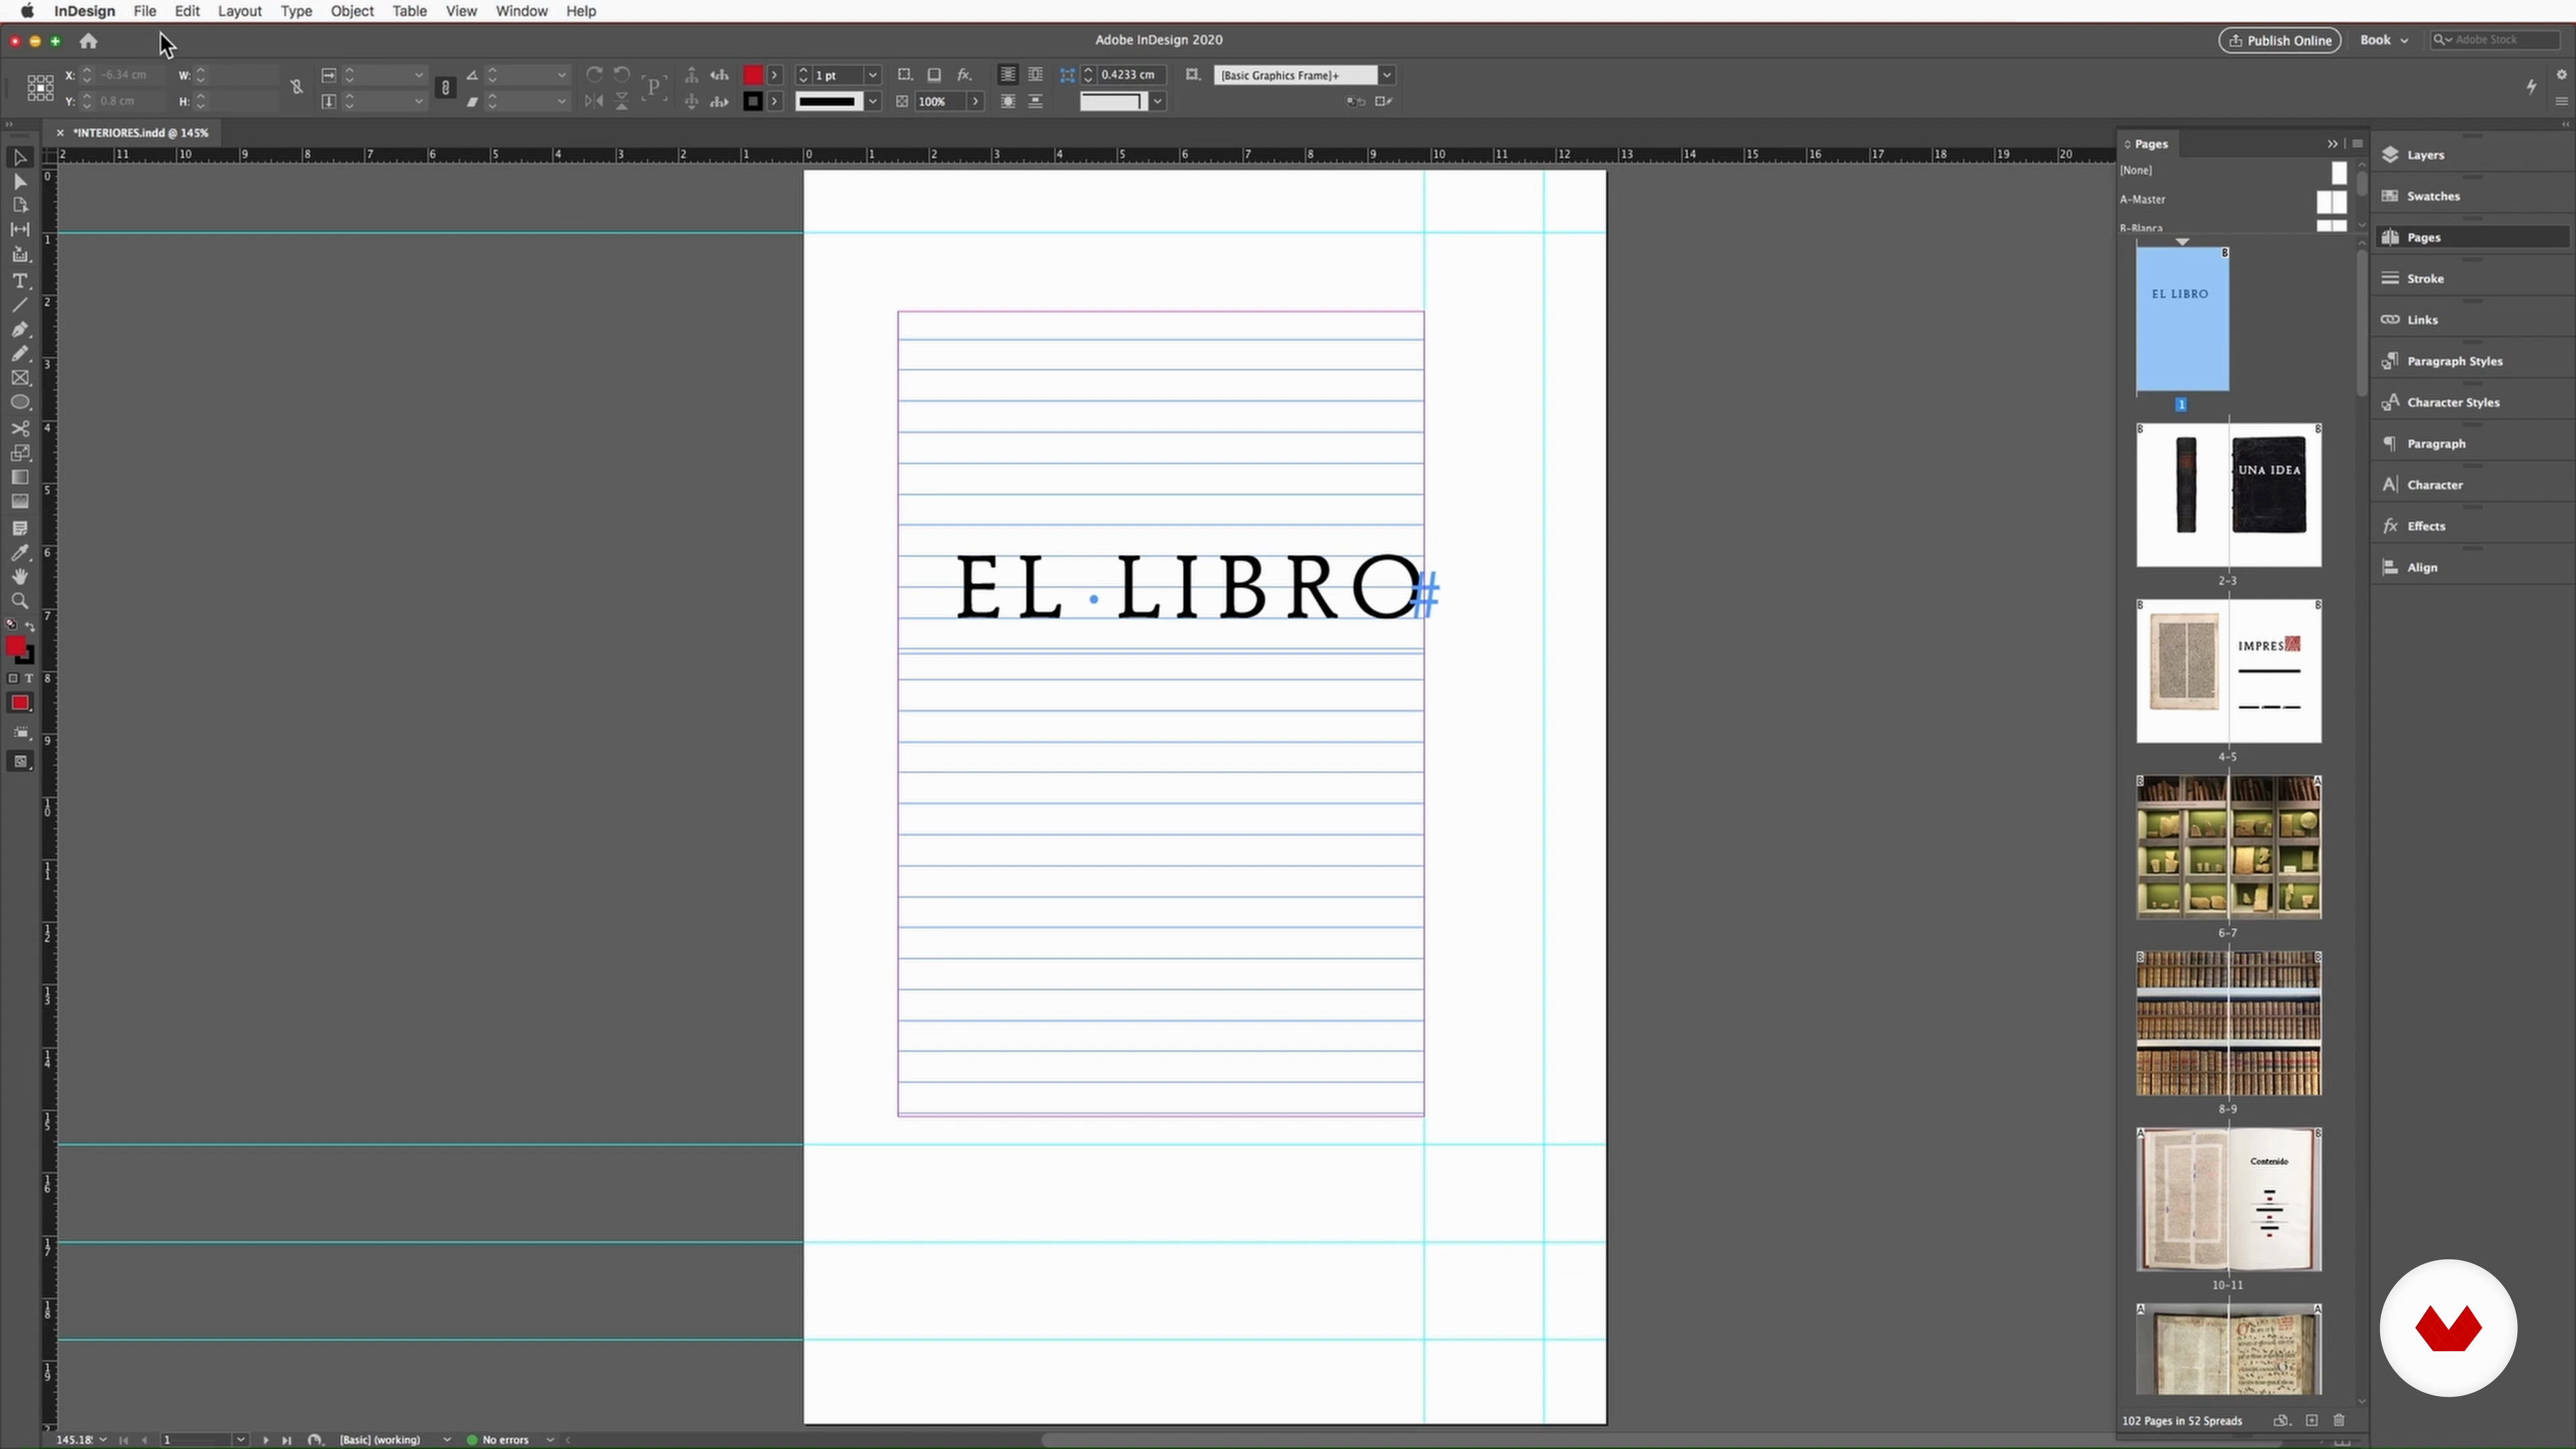Select the Eyedropper tool
2576x1449 pixels.
coord(19,553)
